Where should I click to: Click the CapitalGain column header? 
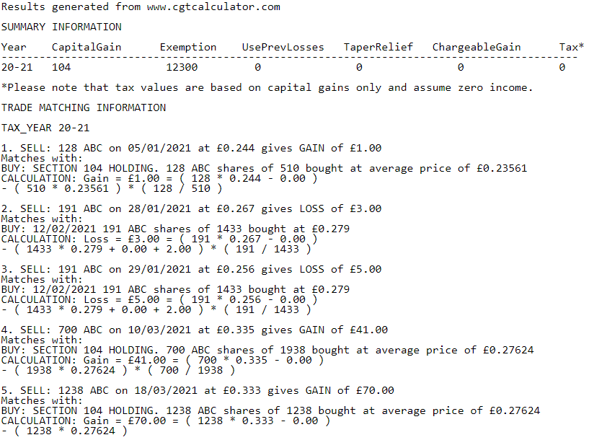click(x=87, y=47)
